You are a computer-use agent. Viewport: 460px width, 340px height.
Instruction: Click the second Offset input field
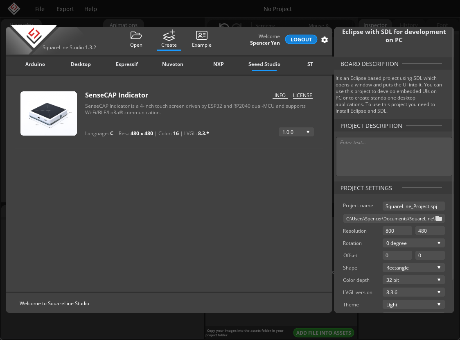pos(430,256)
